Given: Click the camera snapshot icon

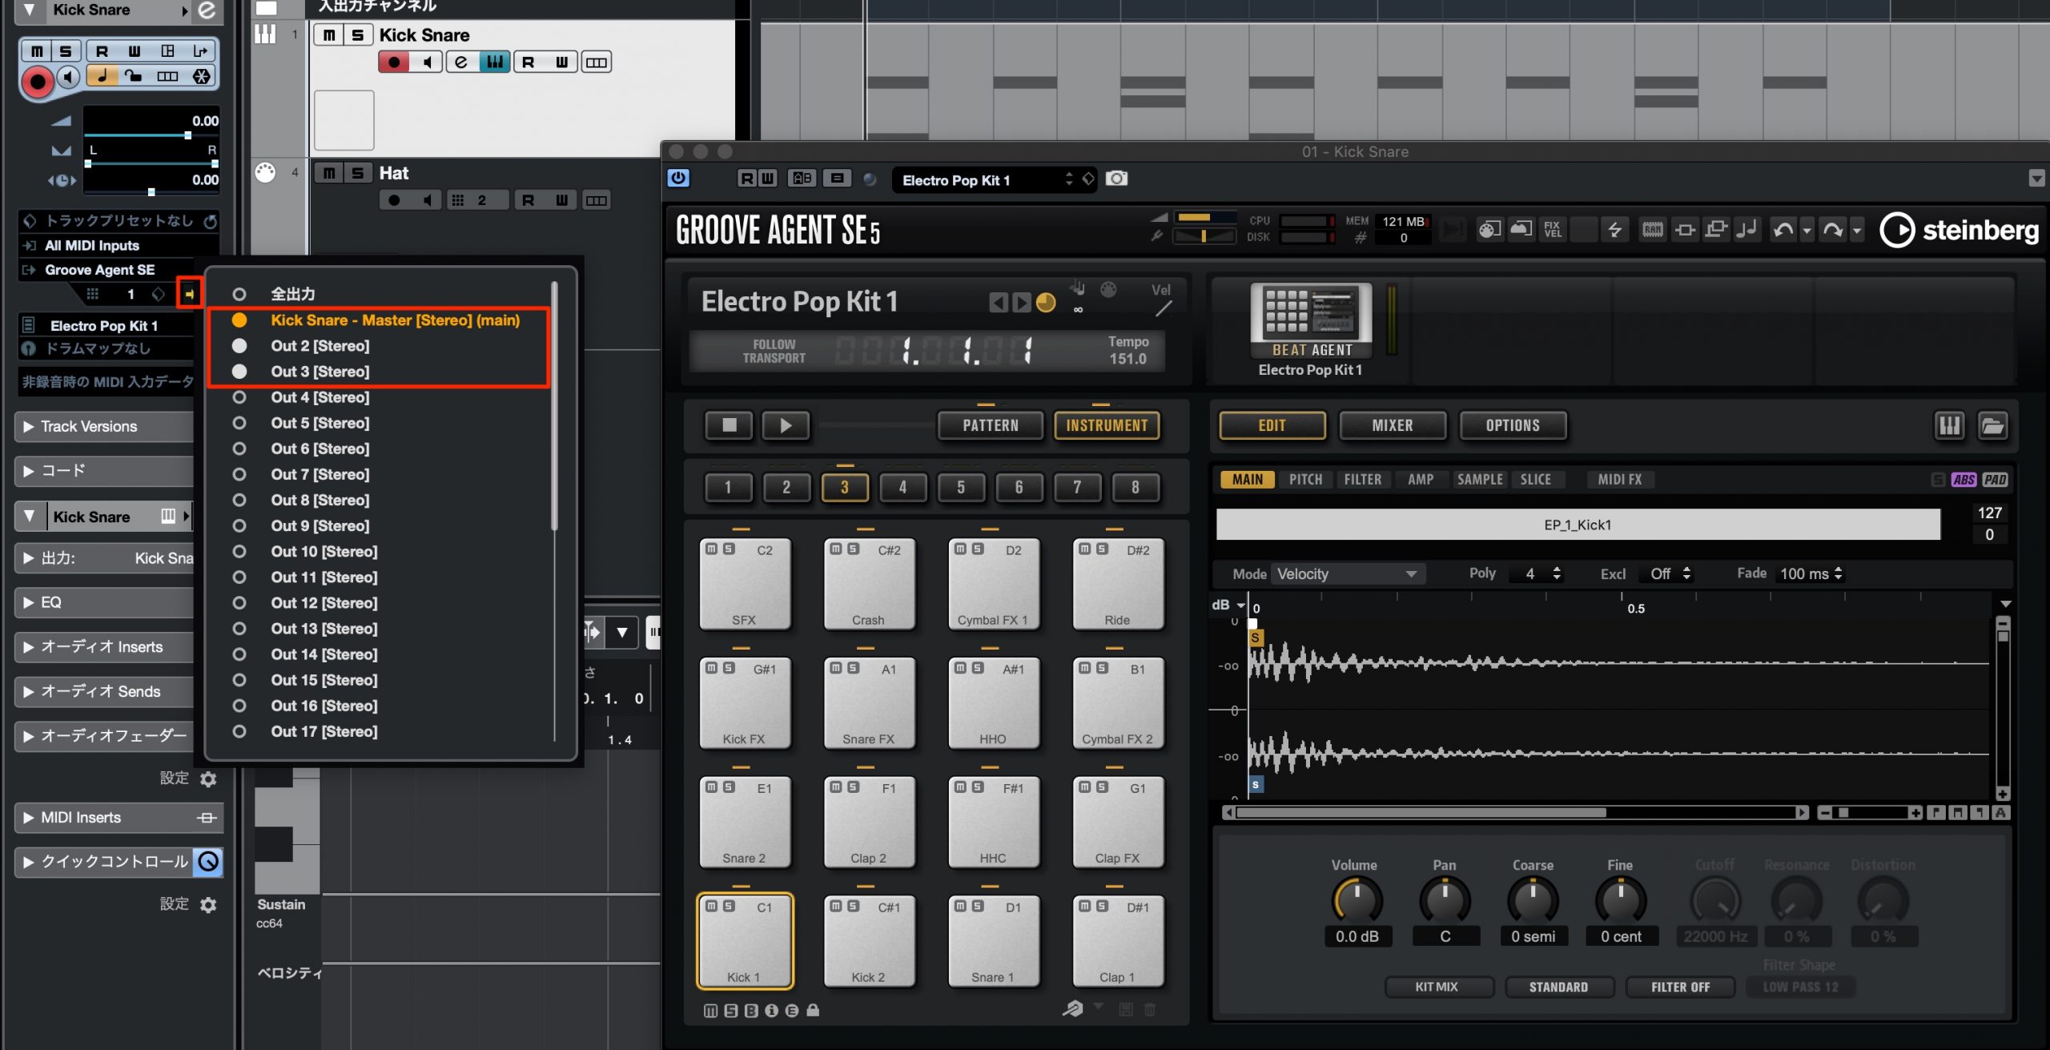Looking at the screenshot, I should click(x=1116, y=179).
